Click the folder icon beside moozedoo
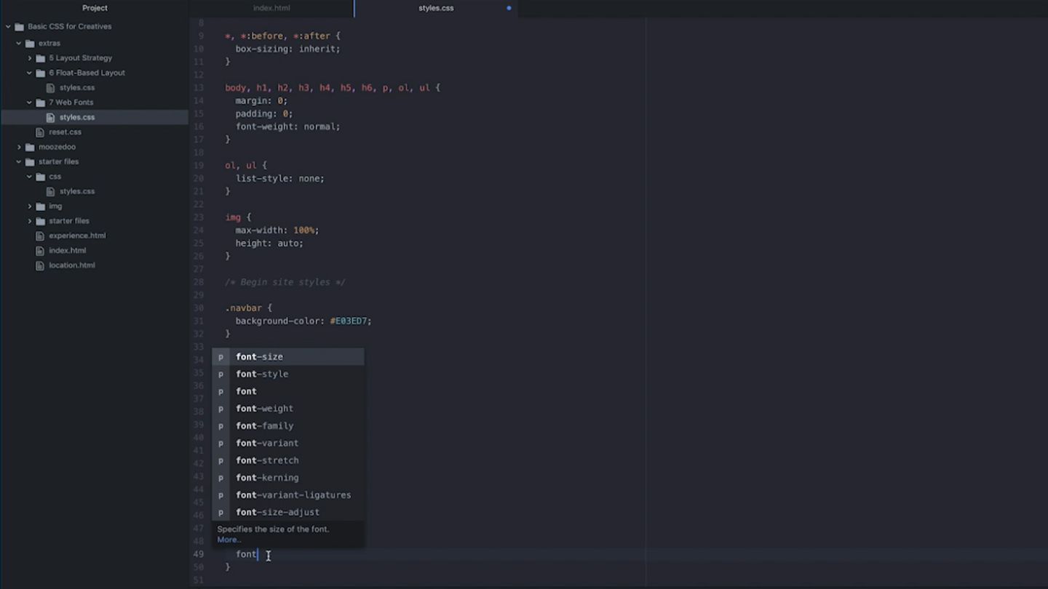 coord(30,147)
